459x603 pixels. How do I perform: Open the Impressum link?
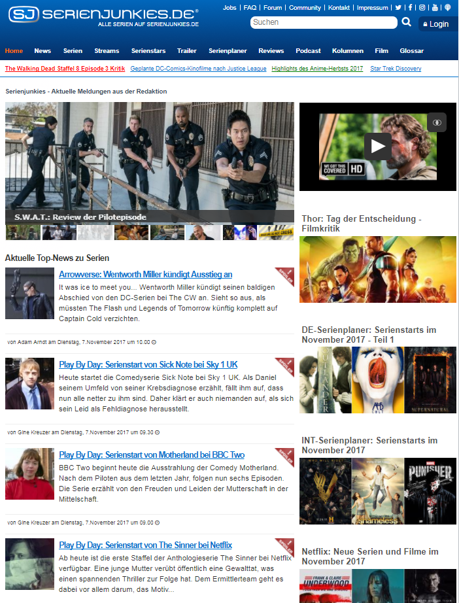373,8
